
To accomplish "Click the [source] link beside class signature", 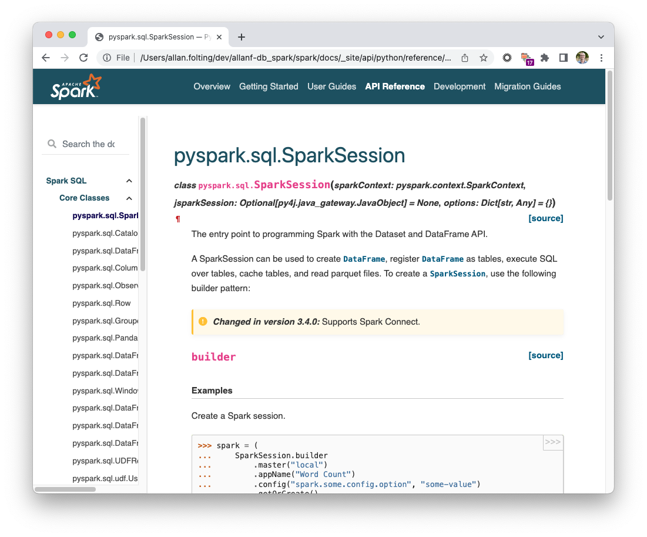I will [545, 218].
